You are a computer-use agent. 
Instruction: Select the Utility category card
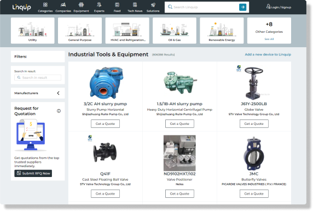click(x=32, y=30)
